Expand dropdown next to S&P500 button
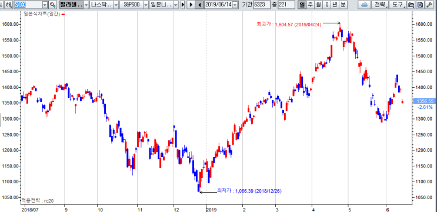This screenshot has height=212, width=437. pyautogui.click(x=146, y=5)
